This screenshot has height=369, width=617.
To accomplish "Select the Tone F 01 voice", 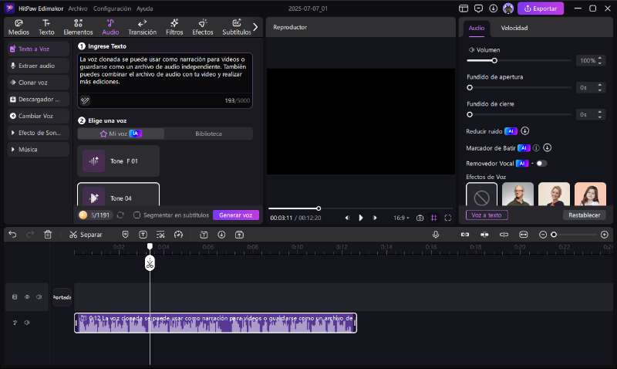I will (119, 161).
